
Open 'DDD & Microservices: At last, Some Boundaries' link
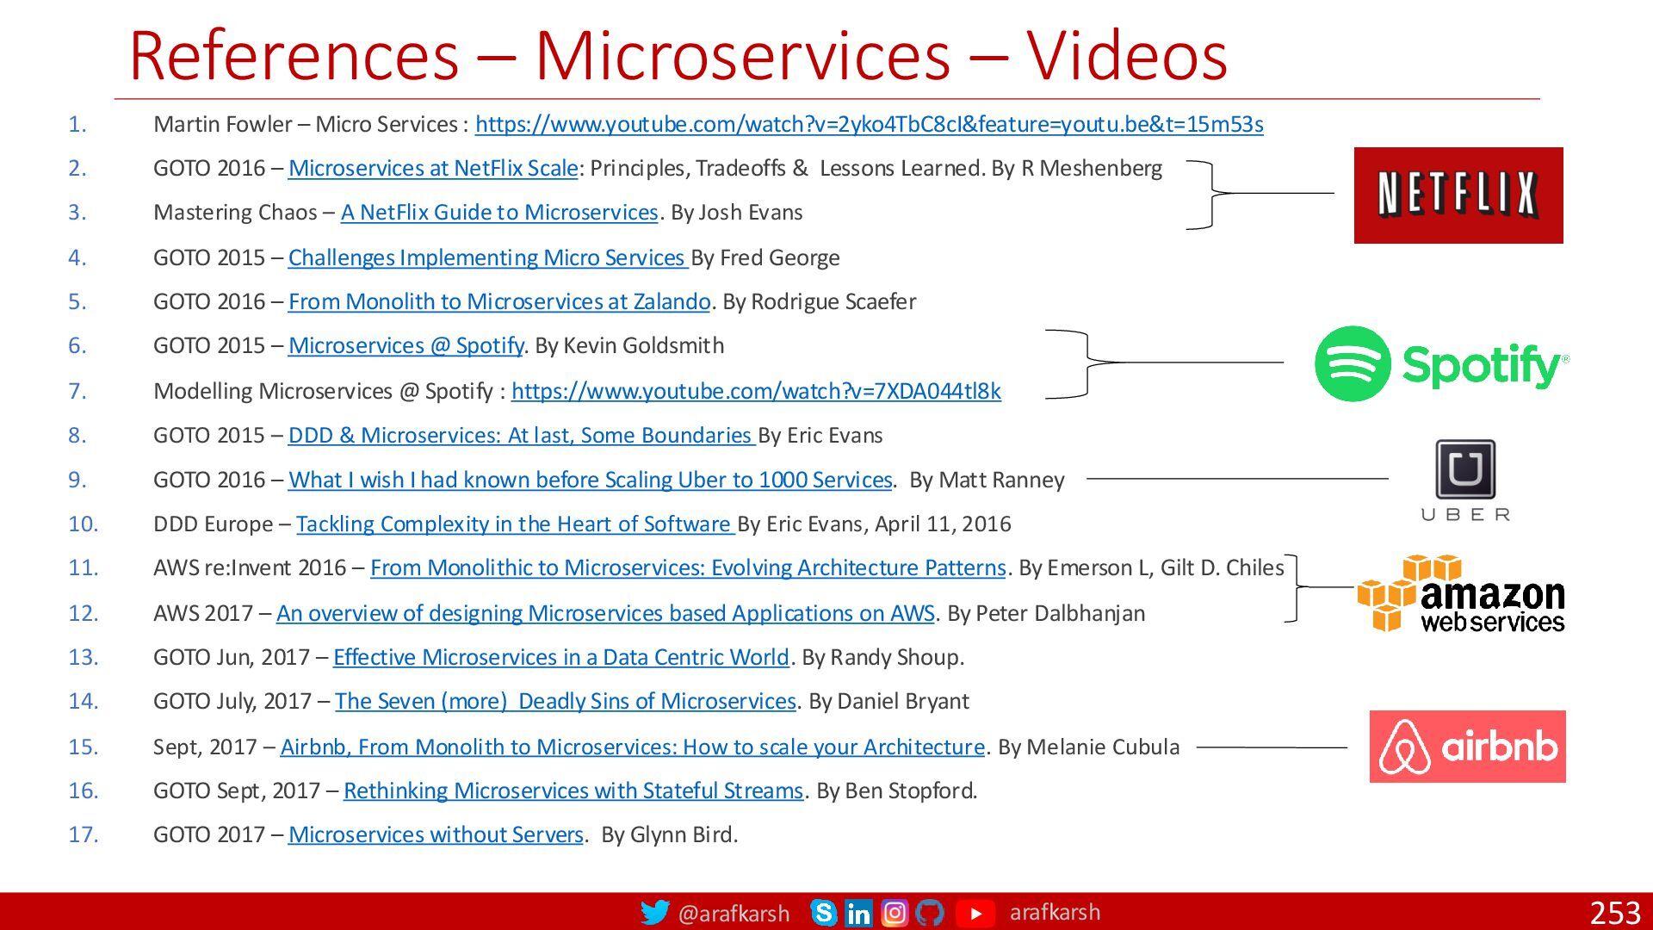click(522, 435)
